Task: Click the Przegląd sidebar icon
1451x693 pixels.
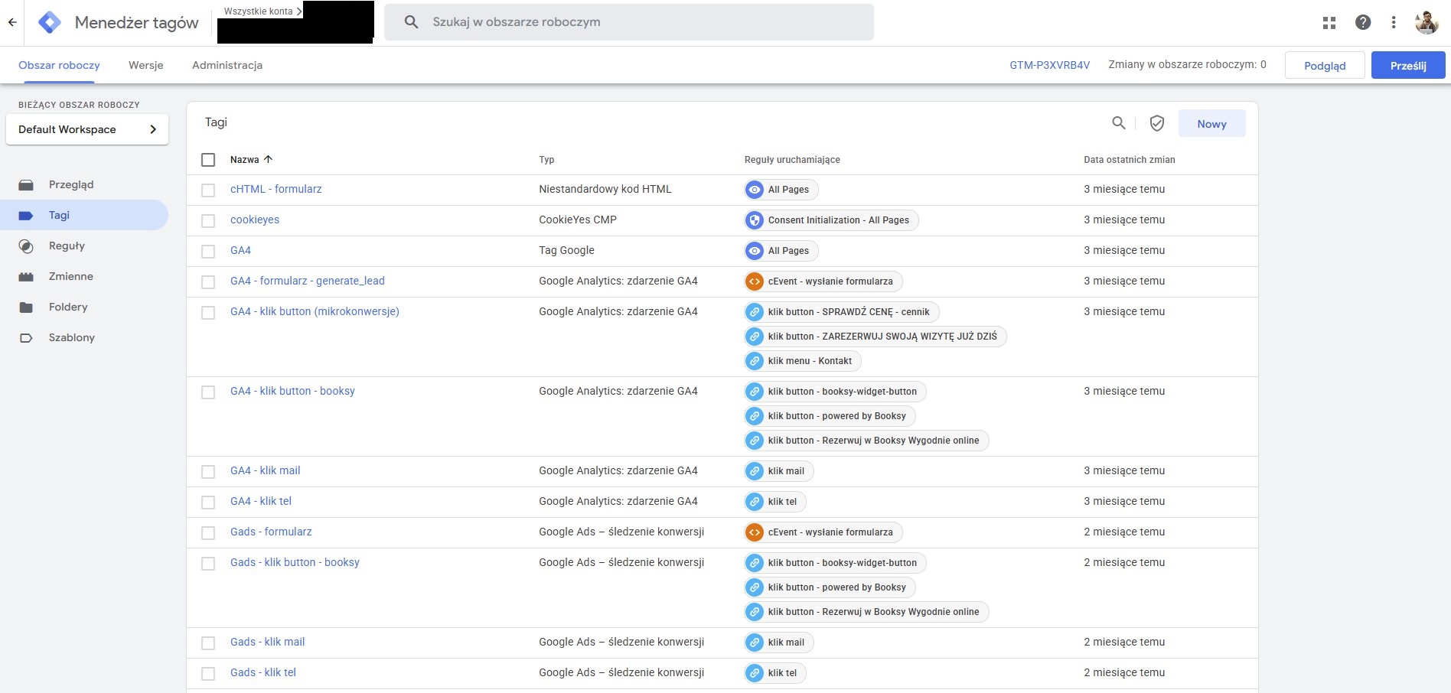Action: [x=26, y=185]
